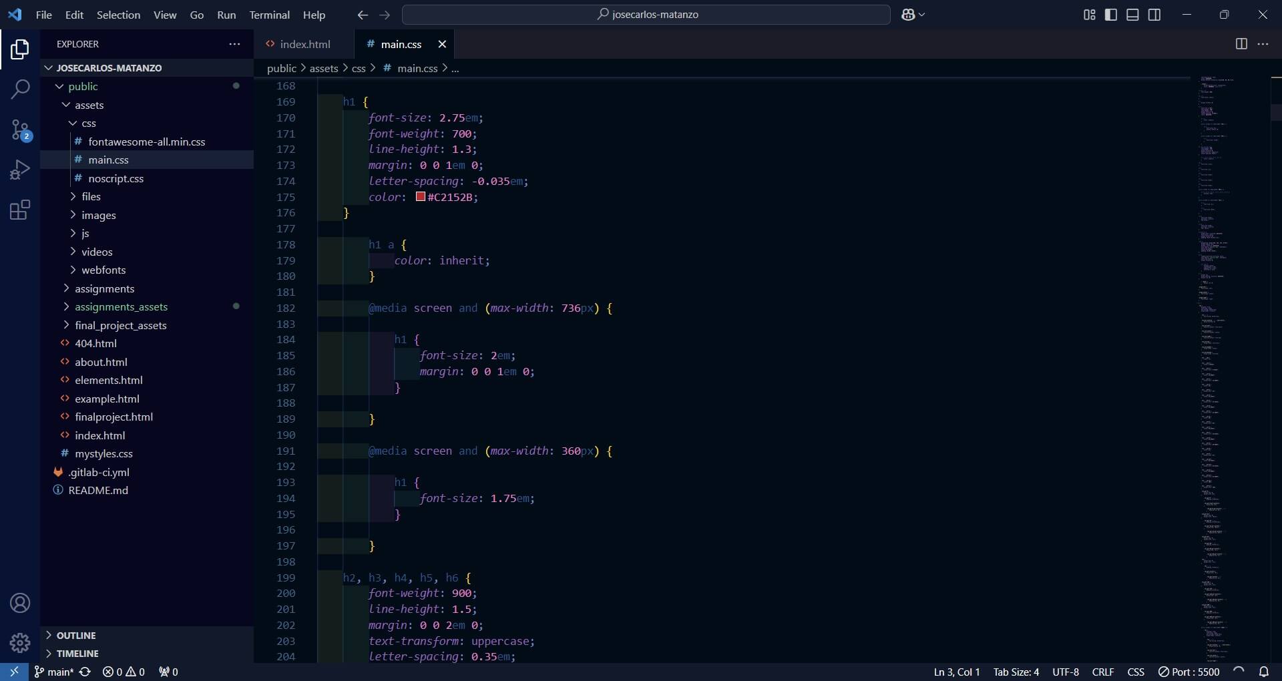
Task: Click the remote window status icon
Action: pyautogui.click(x=14, y=672)
